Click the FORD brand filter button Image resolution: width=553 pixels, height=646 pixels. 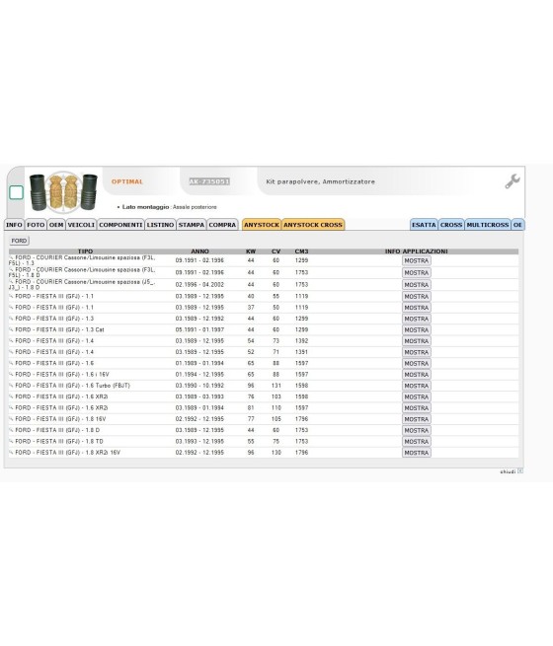pyautogui.click(x=19, y=241)
